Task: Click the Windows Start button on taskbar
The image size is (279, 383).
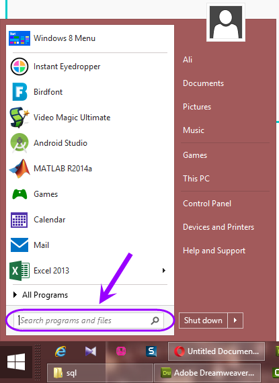Action: (16, 361)
